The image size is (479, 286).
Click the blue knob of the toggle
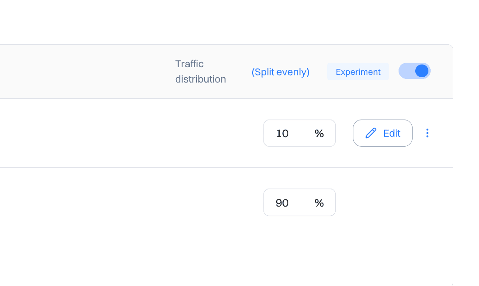[x=422, y=71]
